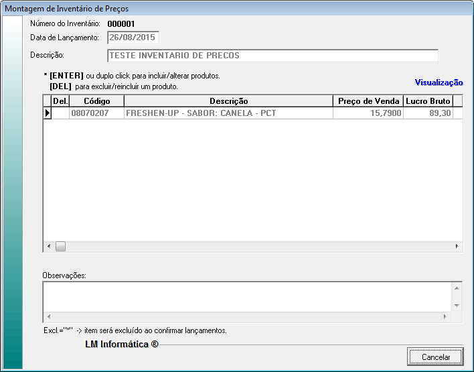Select the product code 08070207 cell

(96, 113)
